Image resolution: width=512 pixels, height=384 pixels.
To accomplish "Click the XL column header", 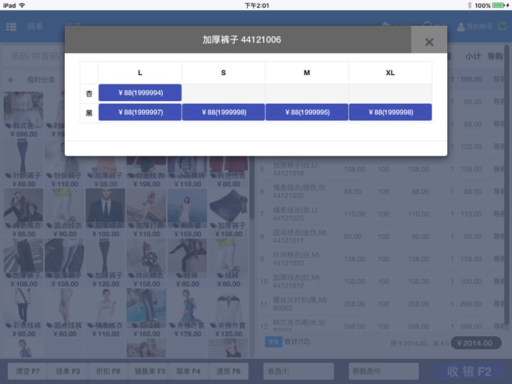I will coord(390,72).
